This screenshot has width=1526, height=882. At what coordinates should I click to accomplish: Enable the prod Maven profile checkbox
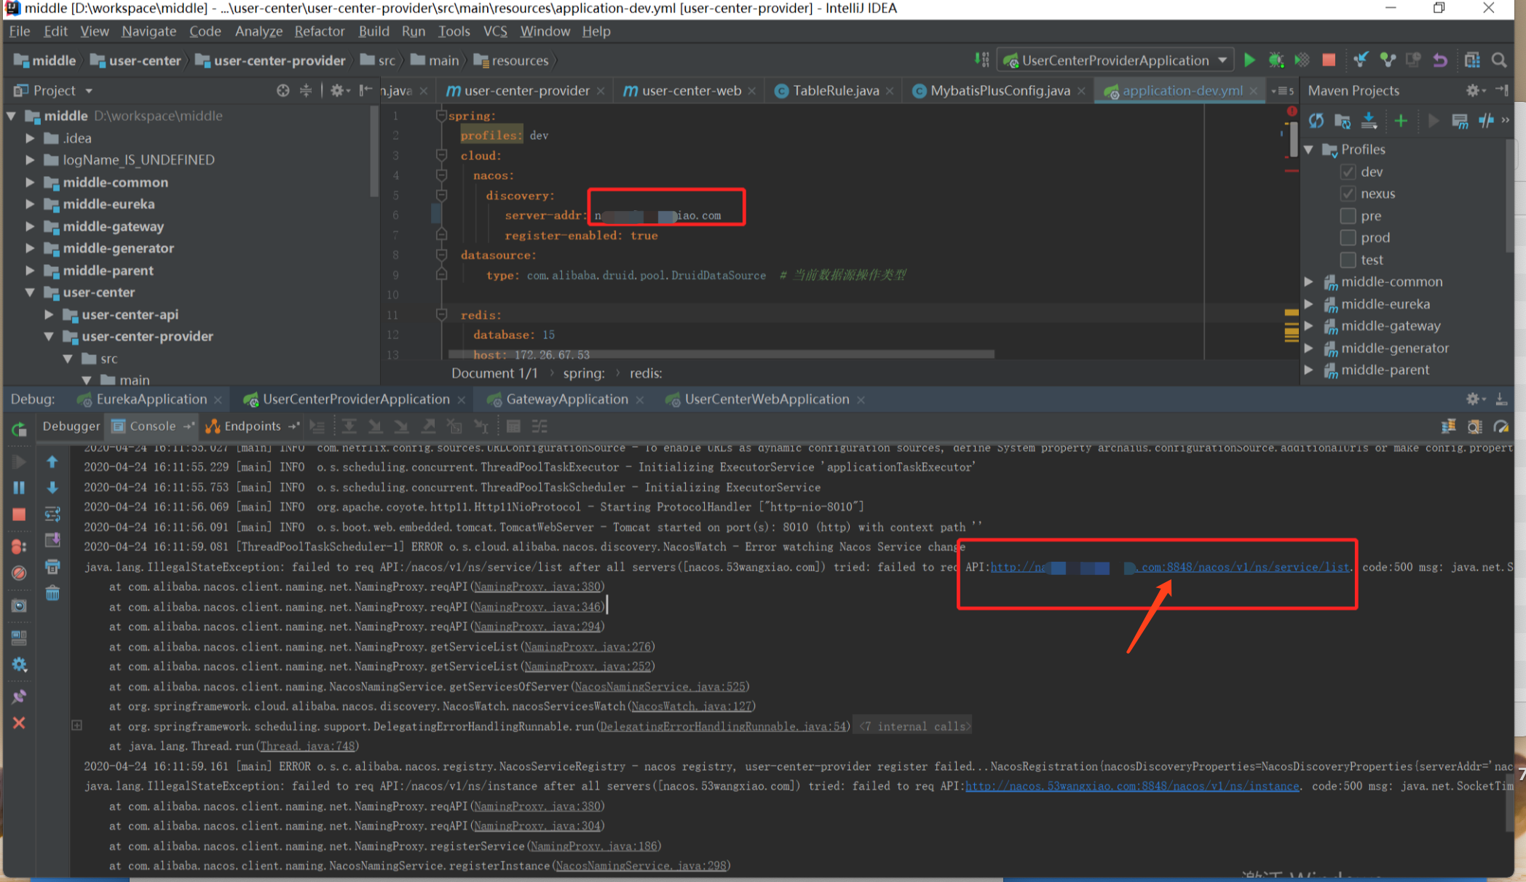1348,238
